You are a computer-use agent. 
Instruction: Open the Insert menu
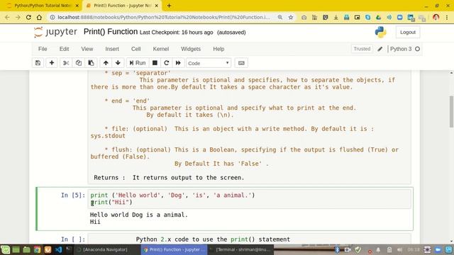click(112, 49)
